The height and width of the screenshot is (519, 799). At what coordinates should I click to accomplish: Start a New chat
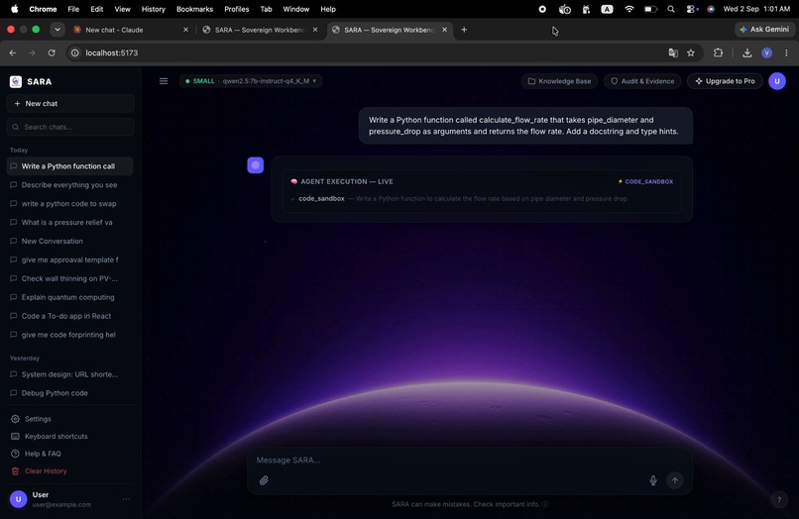[x=70, y=103]
